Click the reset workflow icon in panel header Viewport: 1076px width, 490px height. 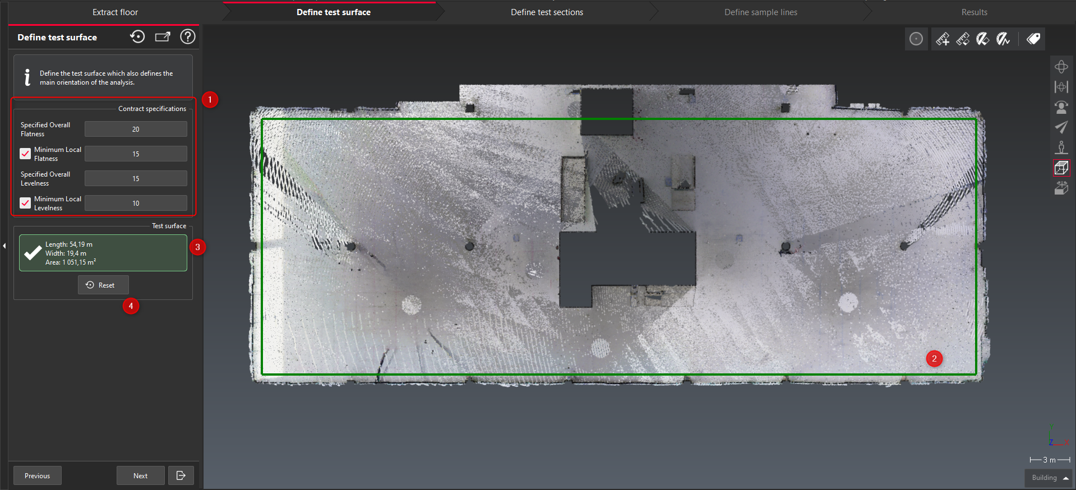point(137,37)
